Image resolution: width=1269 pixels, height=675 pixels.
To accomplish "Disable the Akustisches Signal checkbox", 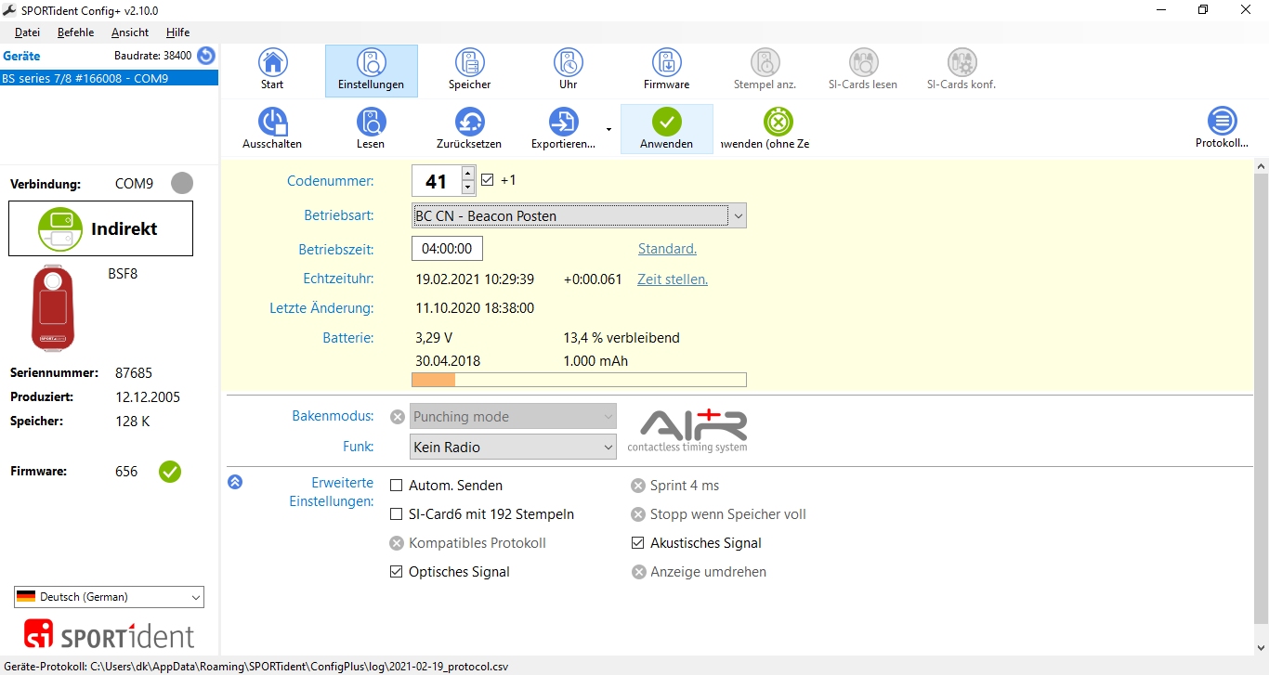I will point(638,543).
